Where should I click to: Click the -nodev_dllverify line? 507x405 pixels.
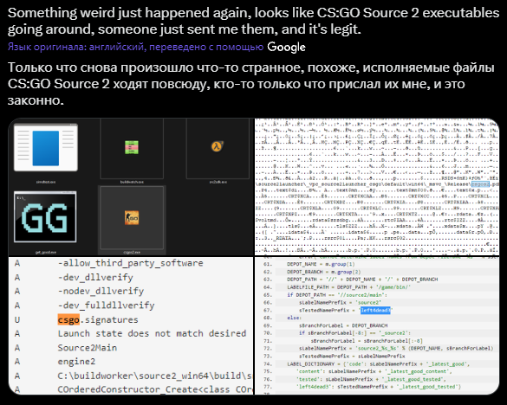[x=101, y=291]
